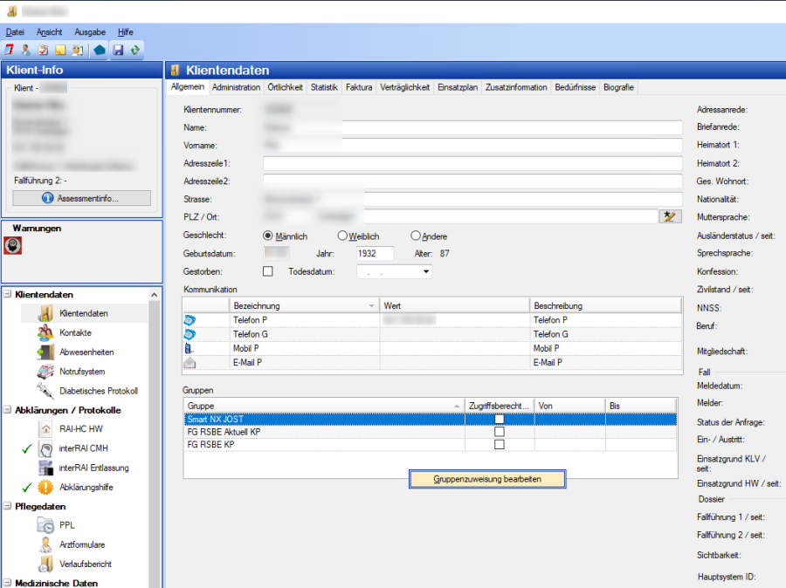Check Zugriffsberechtigung for FG RSBE KP
The image size is (786, 588).
point(500,445)
